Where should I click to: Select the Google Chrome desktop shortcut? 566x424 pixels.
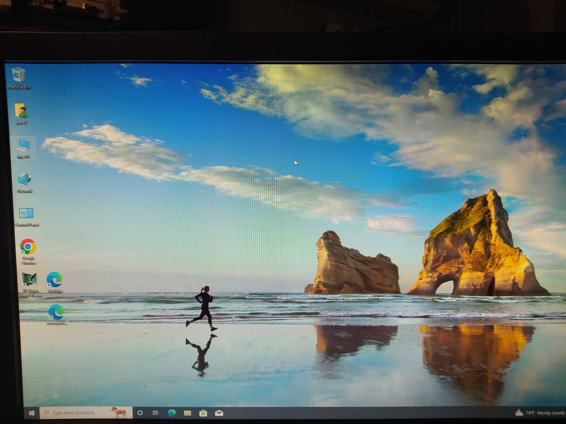28,252
